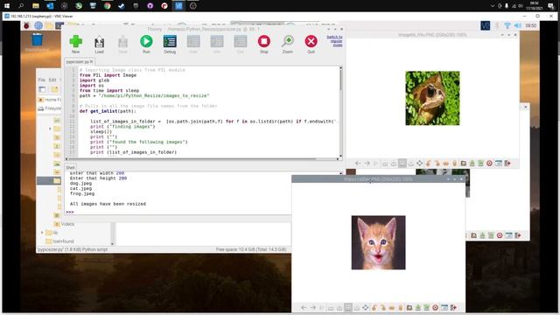The width and height of the screenshot is (560, 315).
Task: Select the lost+found folder in tree
Action: click(59, 241)
